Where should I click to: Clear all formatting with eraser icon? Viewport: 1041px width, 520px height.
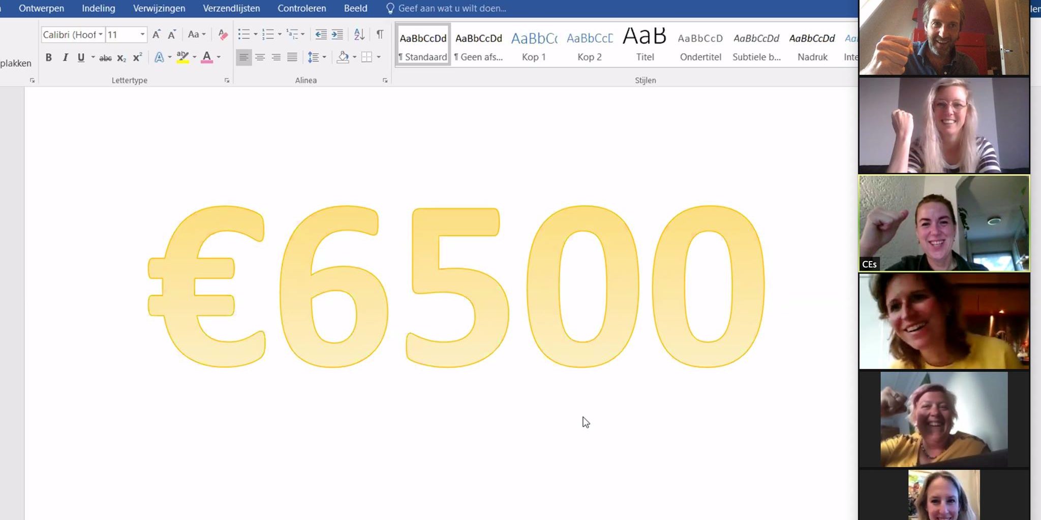[223, 35]
